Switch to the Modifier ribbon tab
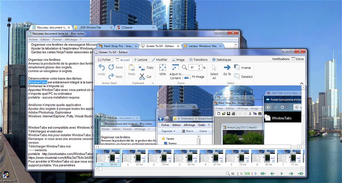Image resolution: width=342 pixels, height=183 pixels. point(160,60)
